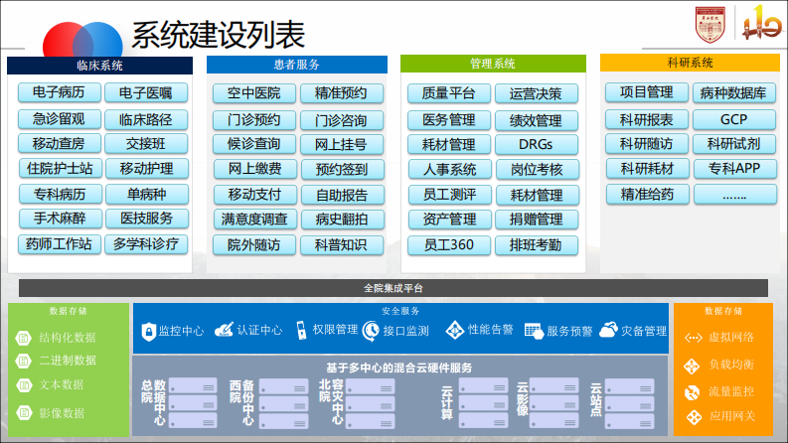Screen dimensions: 788x443
Task: Click the 云影像 server stack
Action: [x=553, y=403]
